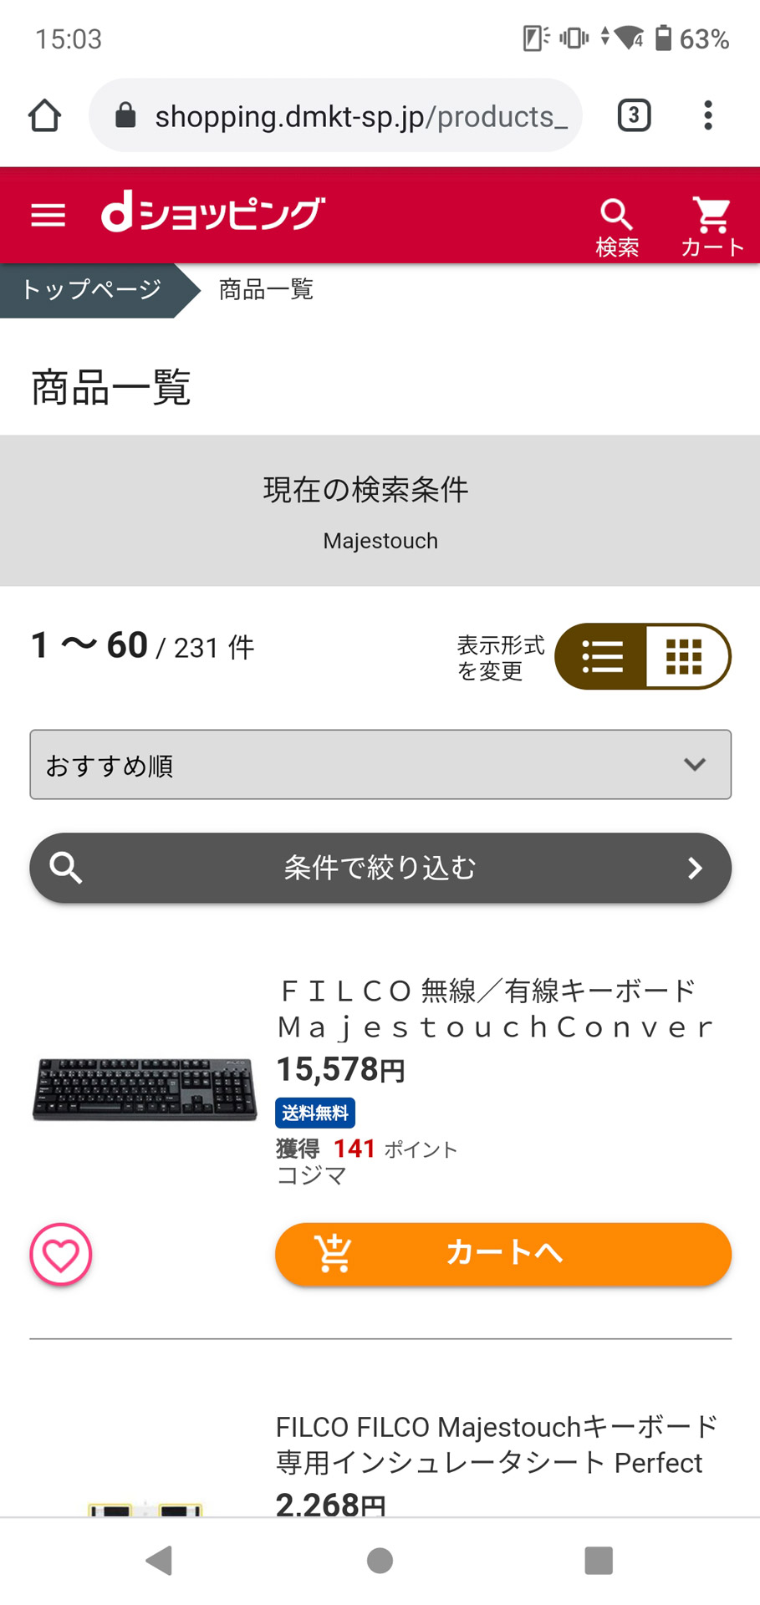Open the おすすめ順 sort dropdown
The width and height of the screenshot is (760, 1605).
point(380,765)
